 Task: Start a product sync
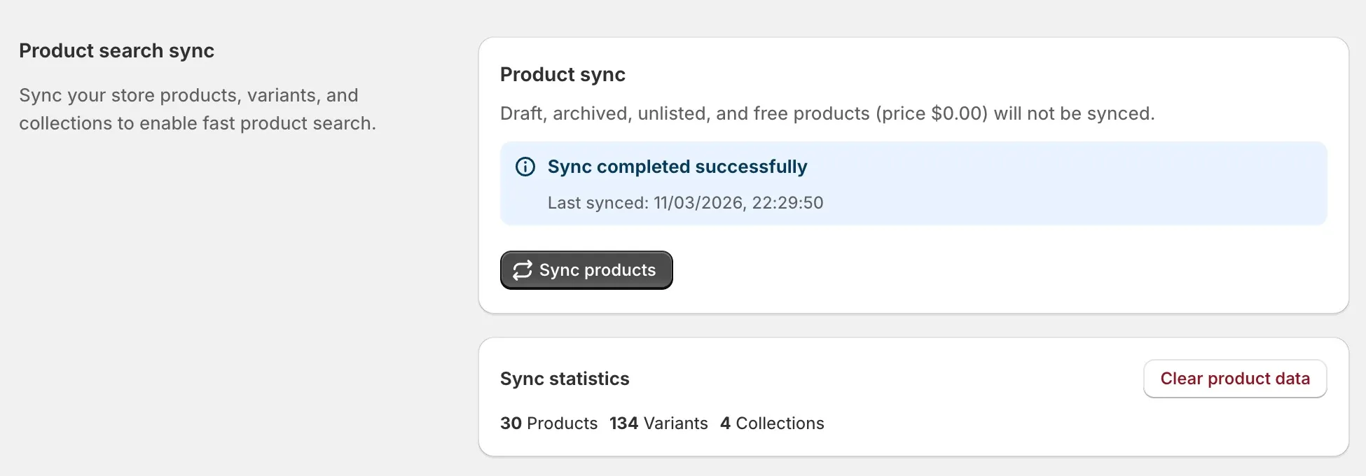(x=586, y=270)
